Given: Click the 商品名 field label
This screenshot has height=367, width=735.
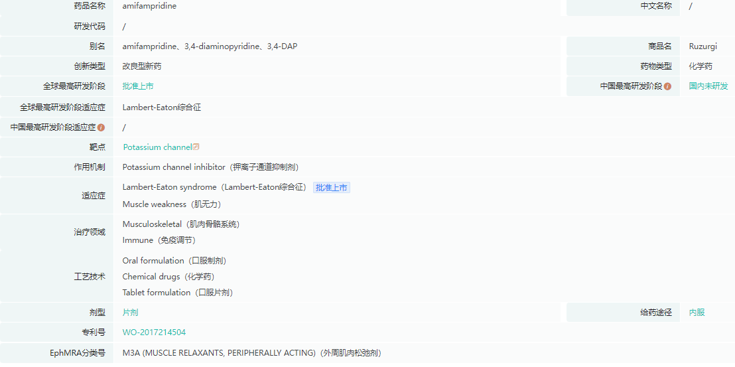Looking at the screenshot, I should [x=660, y=46].
